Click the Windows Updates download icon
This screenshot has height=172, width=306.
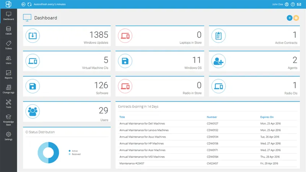coord(33,36)
